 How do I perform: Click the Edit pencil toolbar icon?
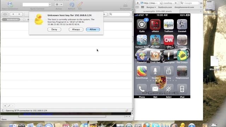click(x=80, y=5)
